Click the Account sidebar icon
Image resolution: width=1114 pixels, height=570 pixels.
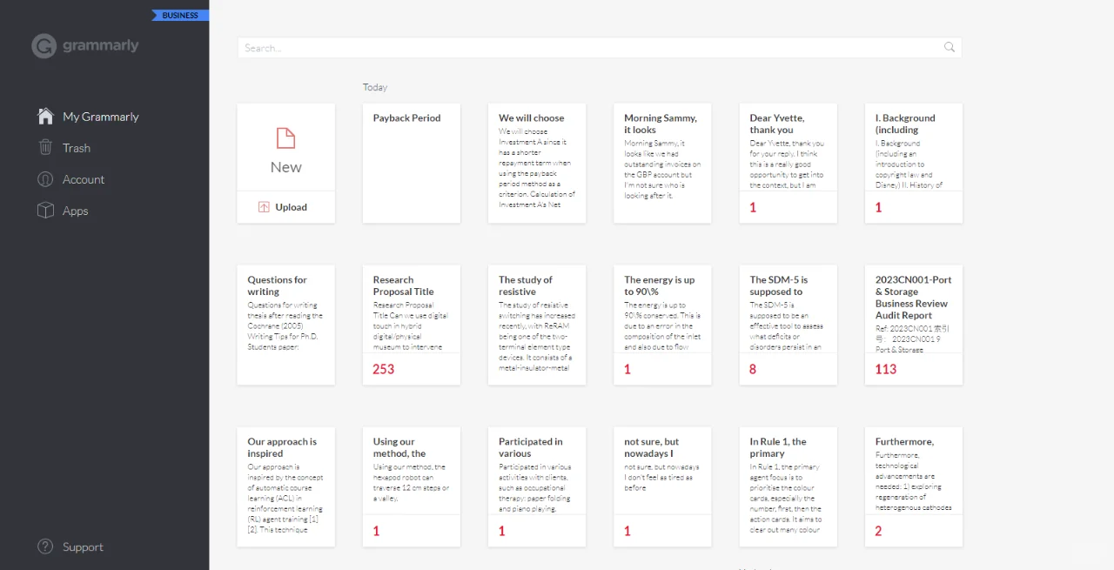(x=45, y=178)
